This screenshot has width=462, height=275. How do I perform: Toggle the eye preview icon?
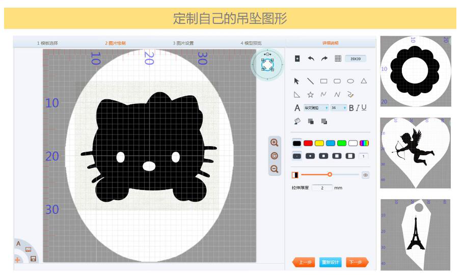click(365, 175)
